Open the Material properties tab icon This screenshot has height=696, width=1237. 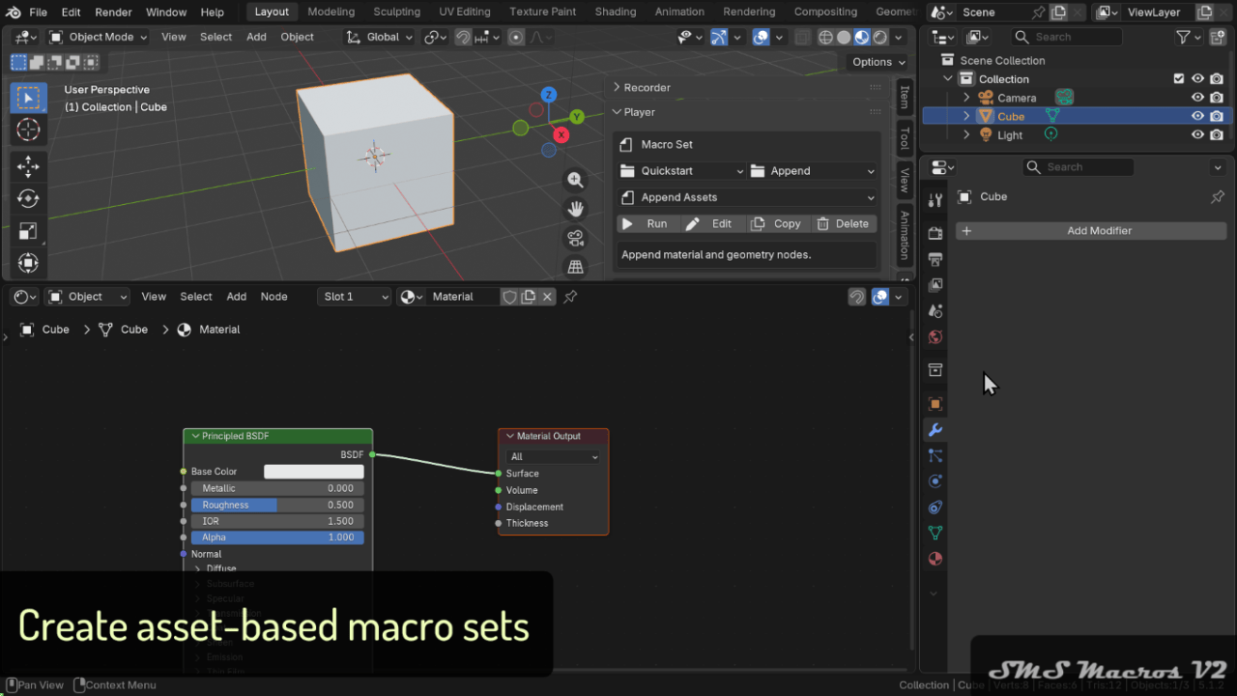point(935,559)
